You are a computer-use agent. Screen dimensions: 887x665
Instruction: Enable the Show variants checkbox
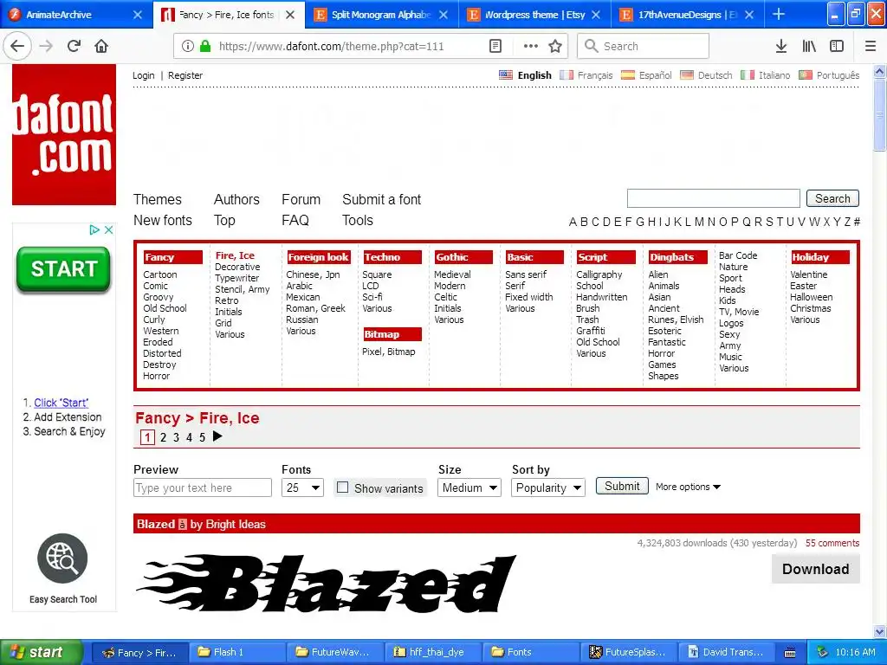[342, 487]
